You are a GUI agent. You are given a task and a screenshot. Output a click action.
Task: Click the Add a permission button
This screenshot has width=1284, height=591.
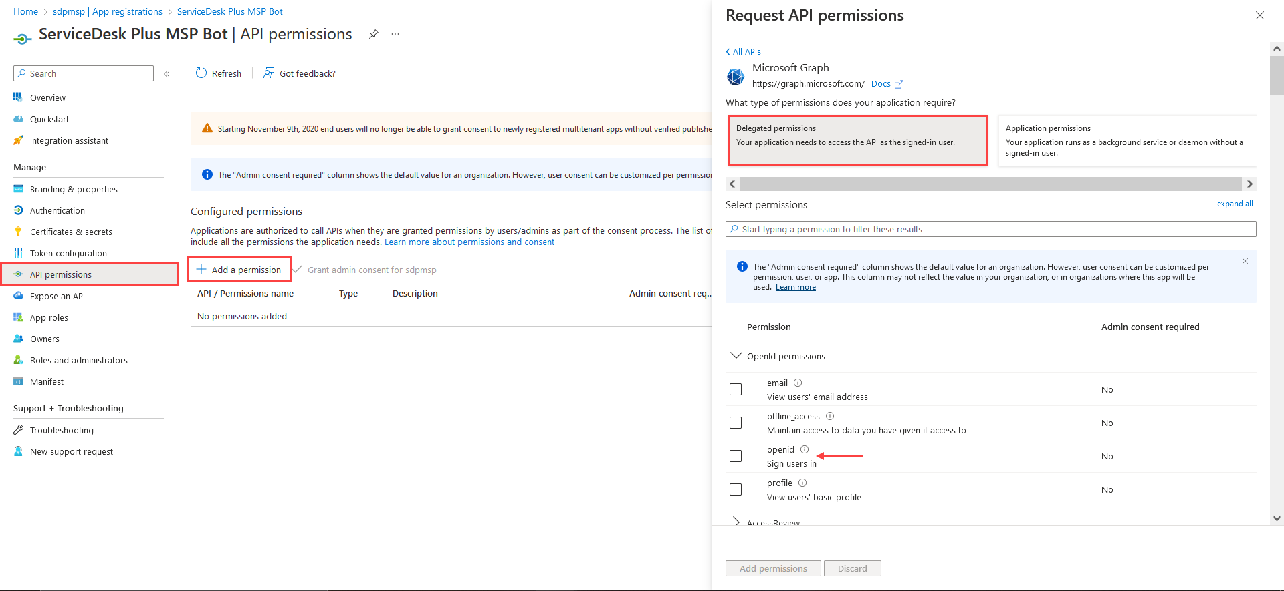tap(239, 270)
